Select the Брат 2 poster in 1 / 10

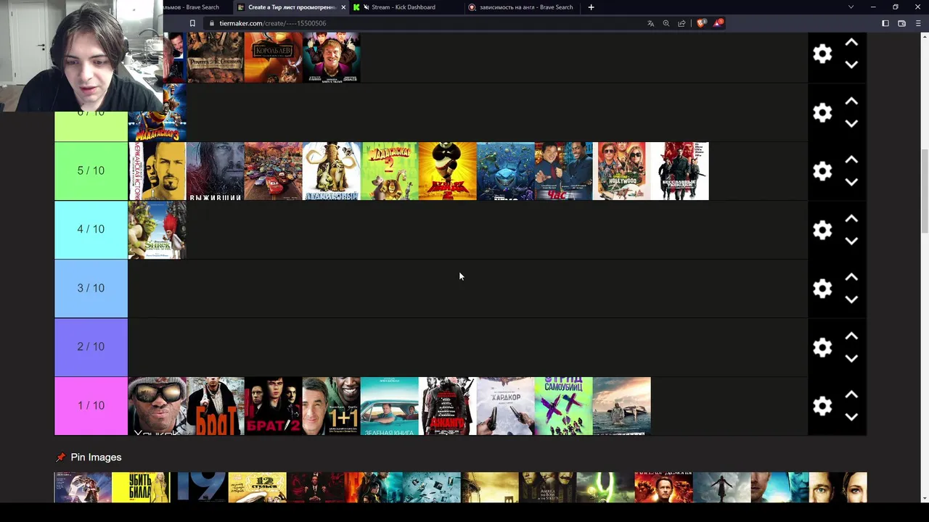point(274,406)
